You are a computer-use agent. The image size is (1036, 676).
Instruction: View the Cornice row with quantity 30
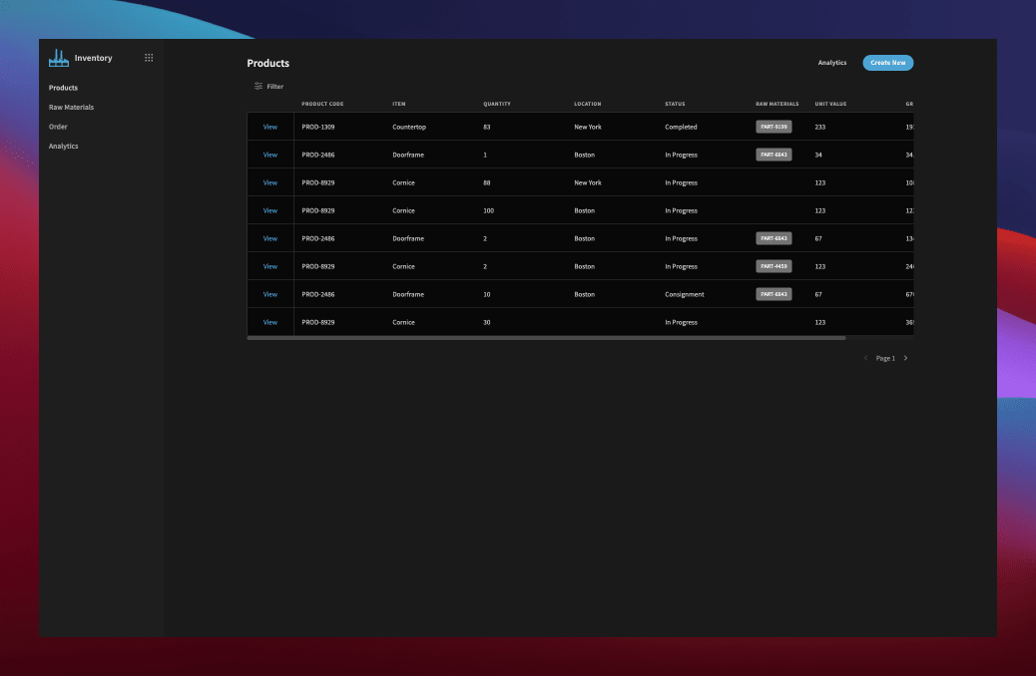tap(269, 322)
